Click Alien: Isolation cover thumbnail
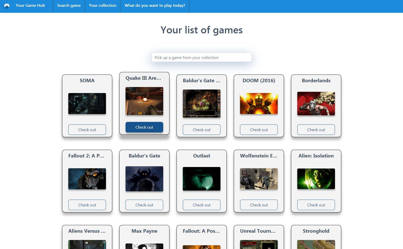This screenshot has width=403, height=249. [x=316, y=179]
